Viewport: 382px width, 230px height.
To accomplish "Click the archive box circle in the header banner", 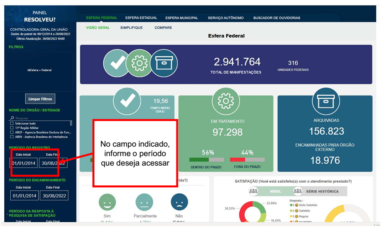I will click(x=164, y=63).
